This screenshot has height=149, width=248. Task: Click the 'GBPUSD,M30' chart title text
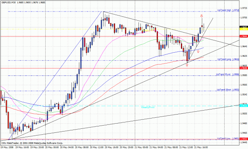pos(8,2)
